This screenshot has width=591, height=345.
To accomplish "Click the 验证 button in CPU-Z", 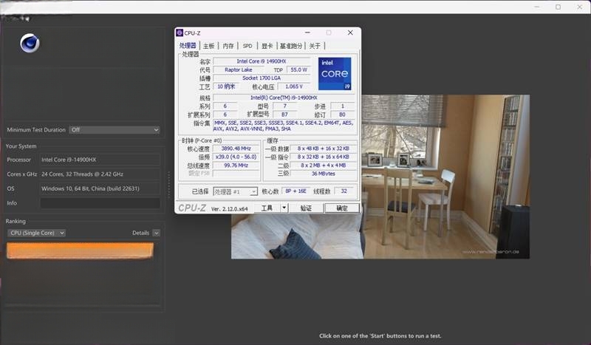I will 306,208.
